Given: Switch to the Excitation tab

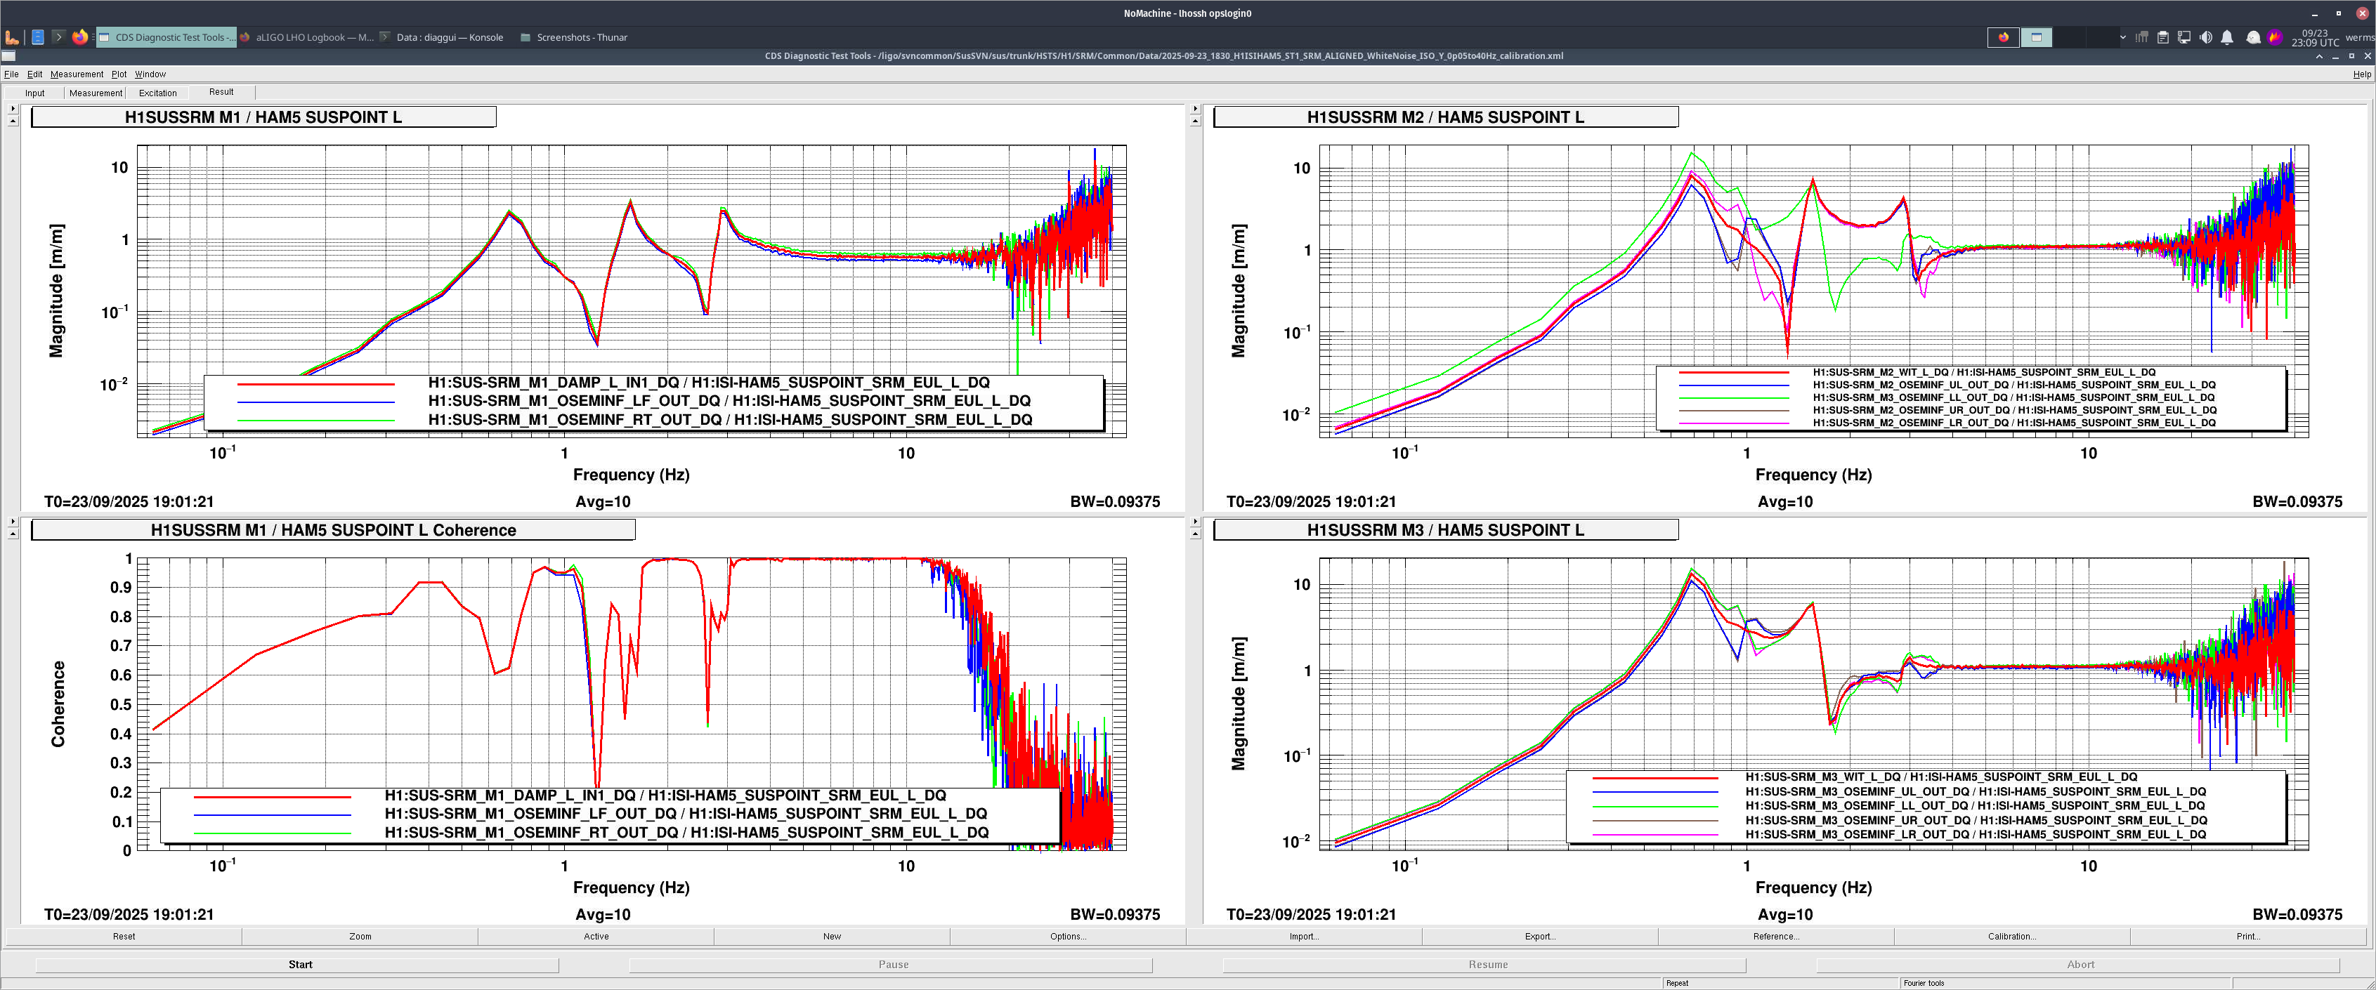Looking at the screenshot, I should click(x=158, y=93).
